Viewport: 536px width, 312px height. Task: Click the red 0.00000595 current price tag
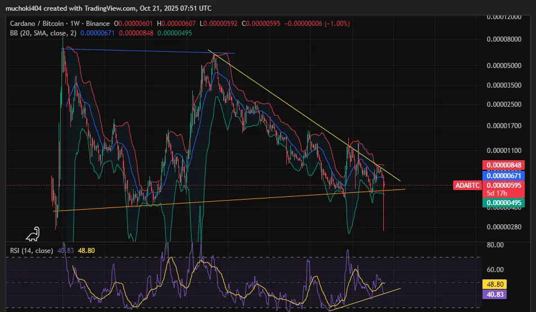pyautogui.click(x=504, y=186)
